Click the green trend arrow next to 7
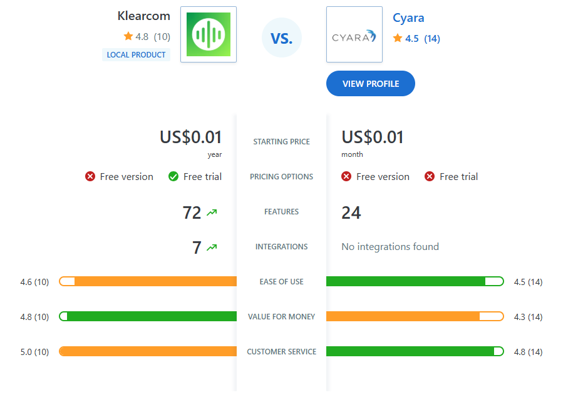The width and height of the screenshot is (578, 400). [212, 248]
